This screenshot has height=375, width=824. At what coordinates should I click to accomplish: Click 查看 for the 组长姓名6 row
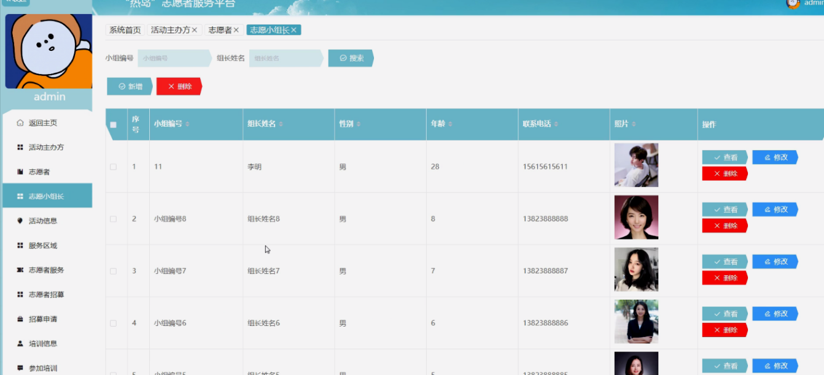click(725, 314)
